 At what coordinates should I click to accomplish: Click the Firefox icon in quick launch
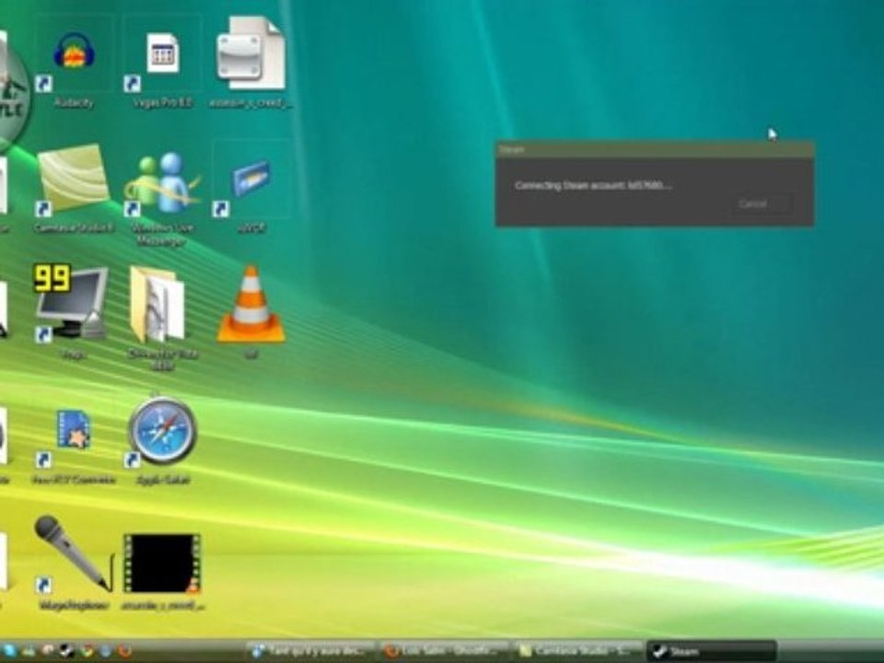click(x=124, y=651)
